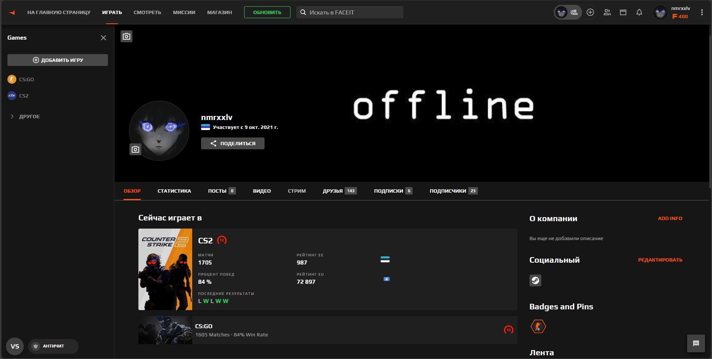Viewport: 712px width, 359px height.
Task: Click the green ОБНОВИТЬ button
Action: tap(267, 12)
